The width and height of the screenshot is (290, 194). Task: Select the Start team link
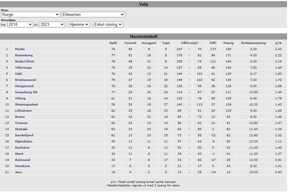coord(19,154)
